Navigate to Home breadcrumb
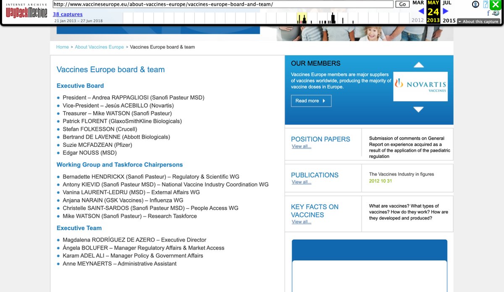 (x=63, y=47)
